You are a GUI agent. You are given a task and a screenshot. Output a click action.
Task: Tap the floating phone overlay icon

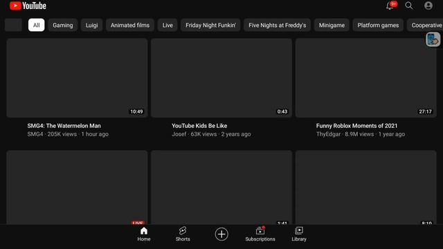click(x=433, y=39)
